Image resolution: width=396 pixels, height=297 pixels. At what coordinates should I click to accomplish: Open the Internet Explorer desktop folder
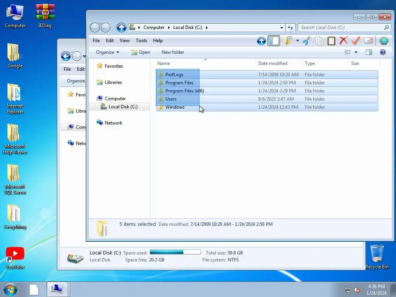(15, 99)
